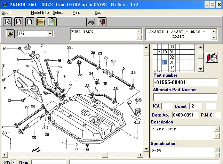Click callout number 19 on the diagram
This screenshot has height=164, width=223.
123,69
